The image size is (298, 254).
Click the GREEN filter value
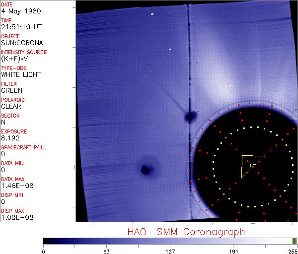(x=11, y=91)
